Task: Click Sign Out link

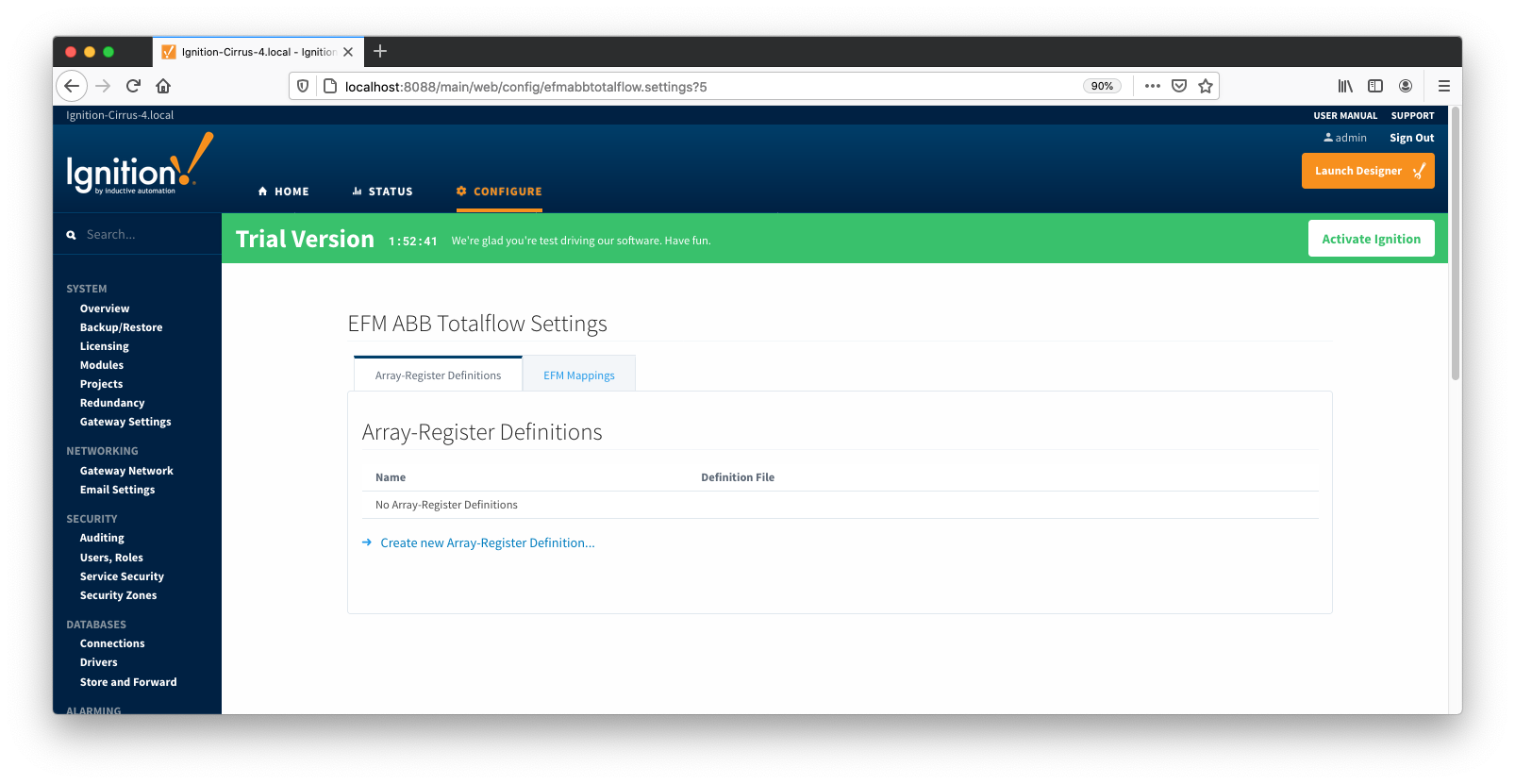Action: 1411,138
